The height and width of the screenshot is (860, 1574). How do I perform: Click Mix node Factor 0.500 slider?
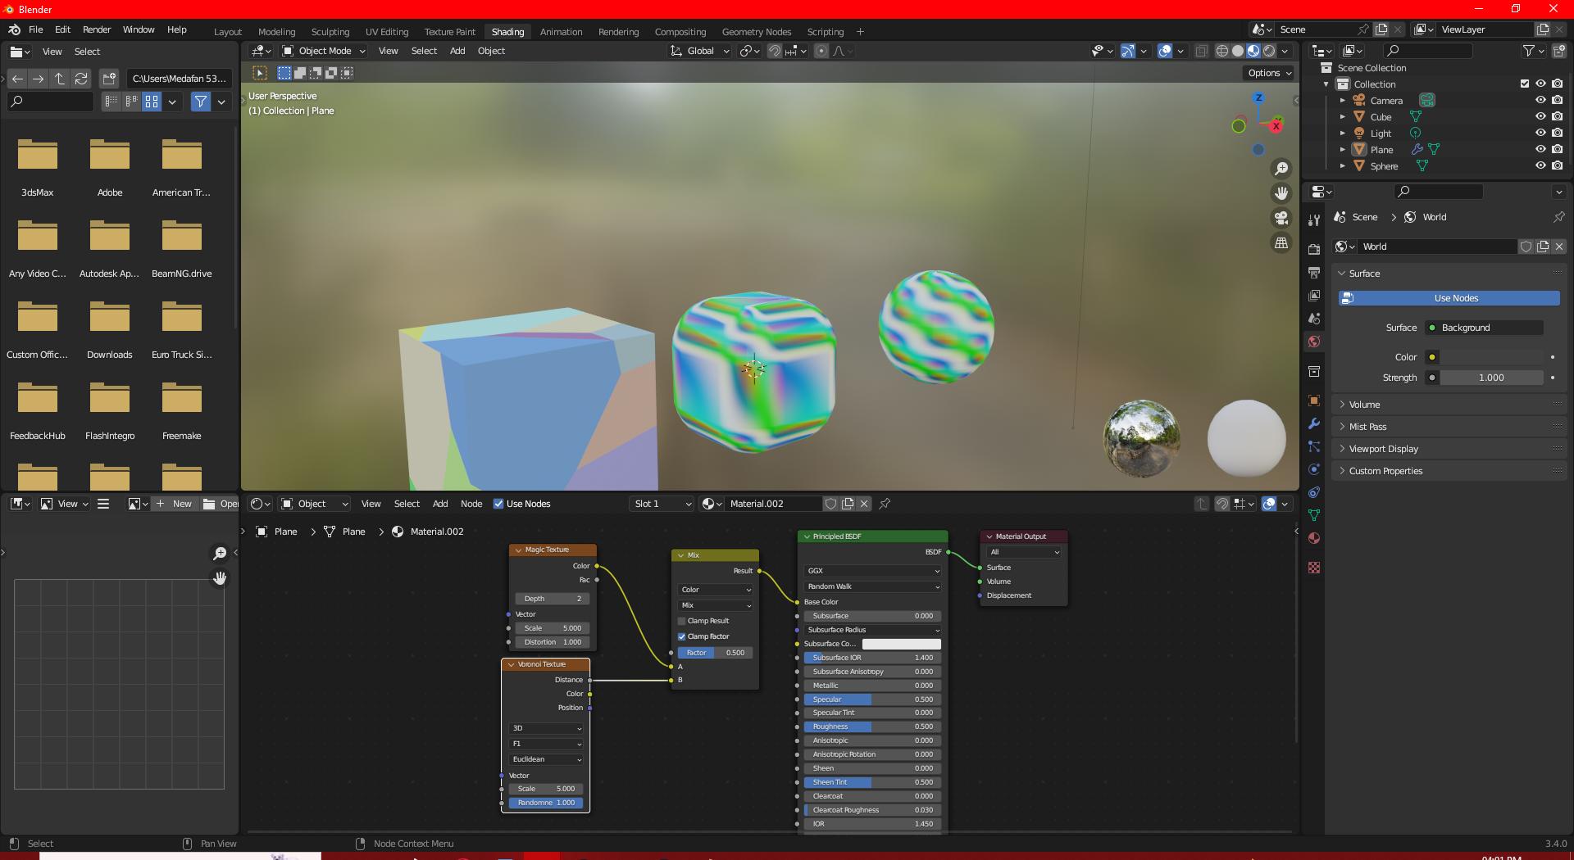pos(716,653)
